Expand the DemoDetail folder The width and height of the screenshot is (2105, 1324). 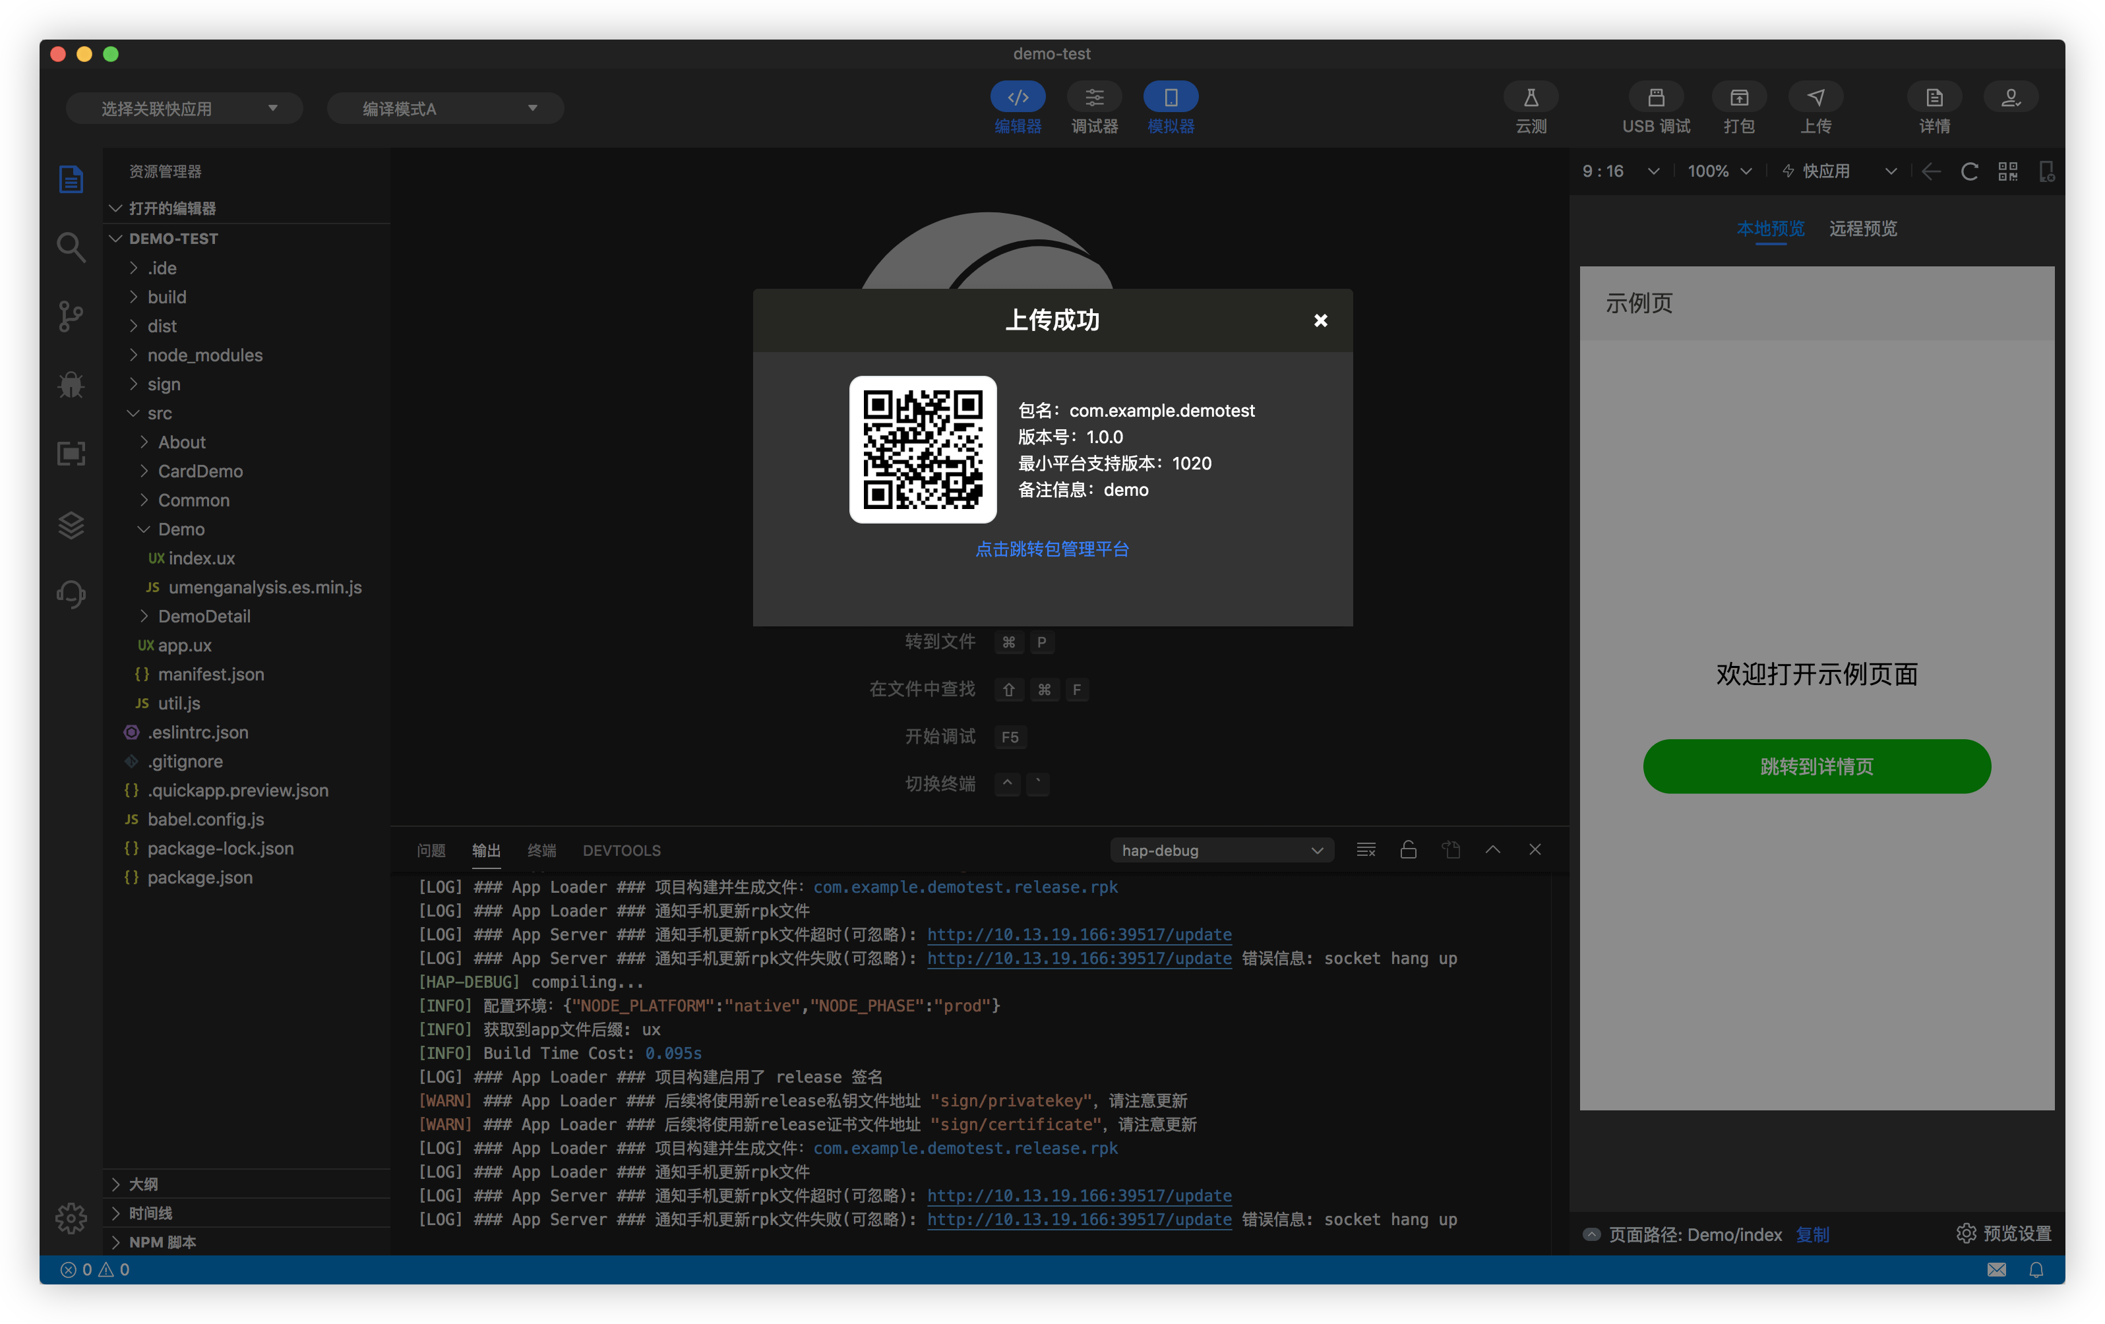(204, 616)
